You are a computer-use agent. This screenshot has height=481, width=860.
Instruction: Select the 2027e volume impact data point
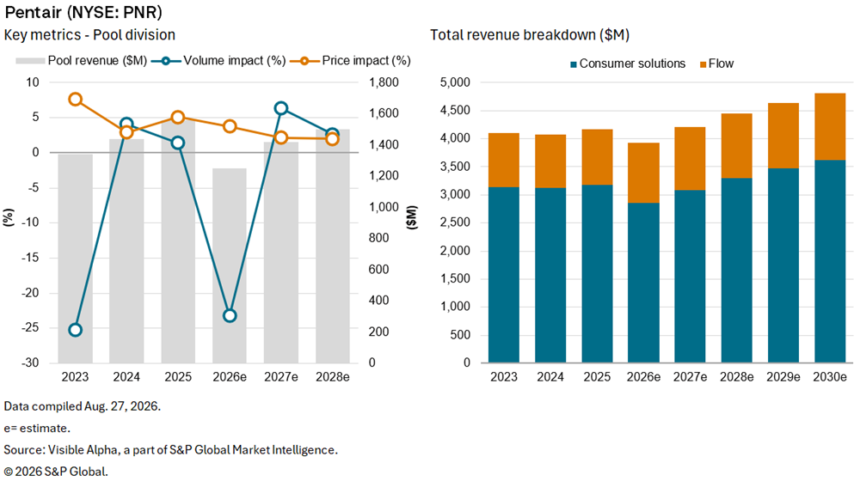[281, 108]
